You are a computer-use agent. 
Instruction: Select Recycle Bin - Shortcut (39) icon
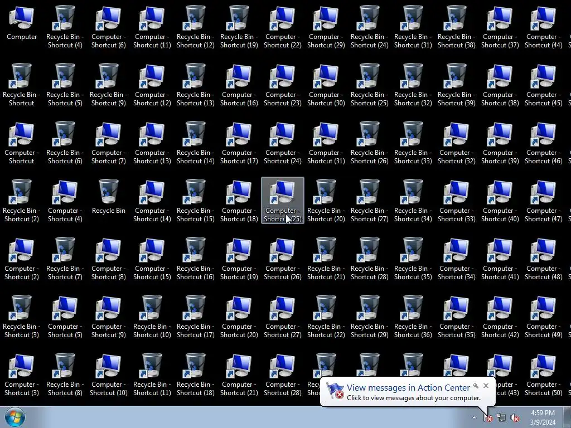click(457, 85)
